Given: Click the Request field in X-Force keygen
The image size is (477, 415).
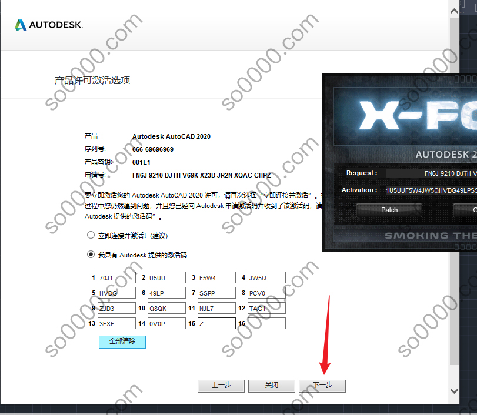Looking at the screenshot, I should (431, 173).
